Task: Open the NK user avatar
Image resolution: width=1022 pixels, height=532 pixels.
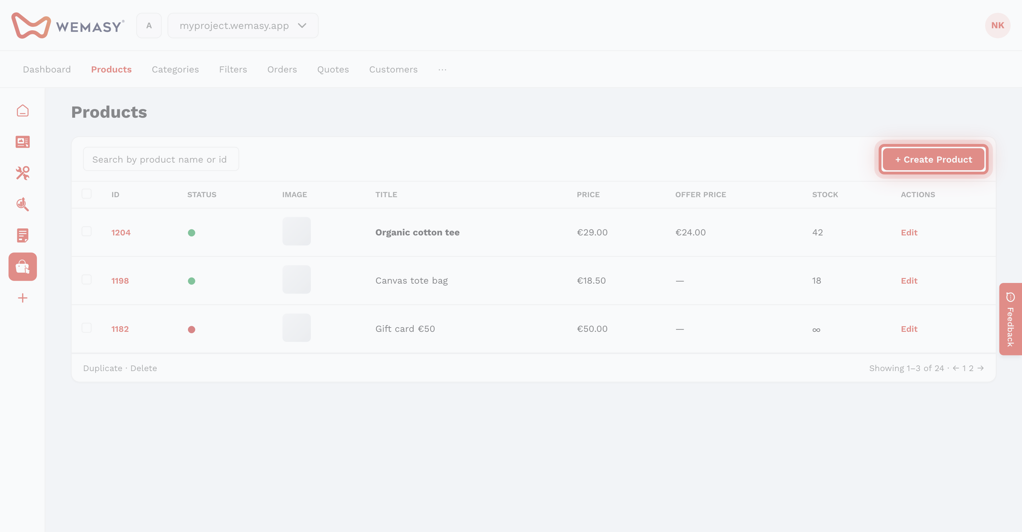Action: coord(997,25)
